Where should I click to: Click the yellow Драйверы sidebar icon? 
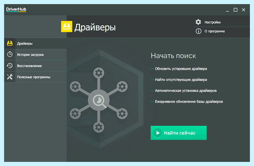pyautogui.click(x=10, y=43)
